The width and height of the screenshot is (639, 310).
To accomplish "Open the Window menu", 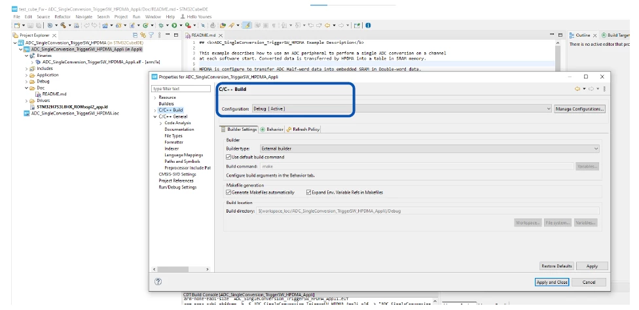I will [153, 17].
